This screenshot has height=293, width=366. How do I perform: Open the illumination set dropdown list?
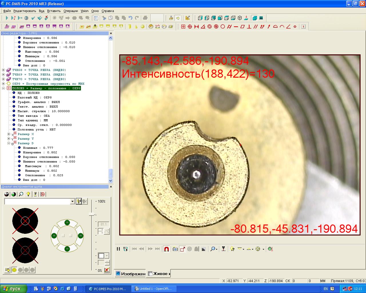pos(72,201)
